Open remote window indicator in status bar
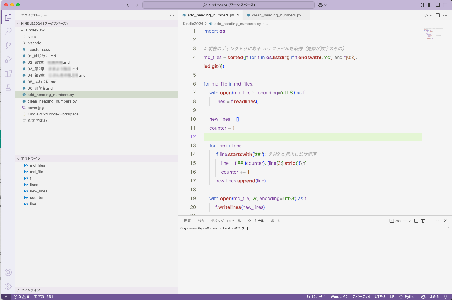The image size is (452, 300). pos(6,297)
